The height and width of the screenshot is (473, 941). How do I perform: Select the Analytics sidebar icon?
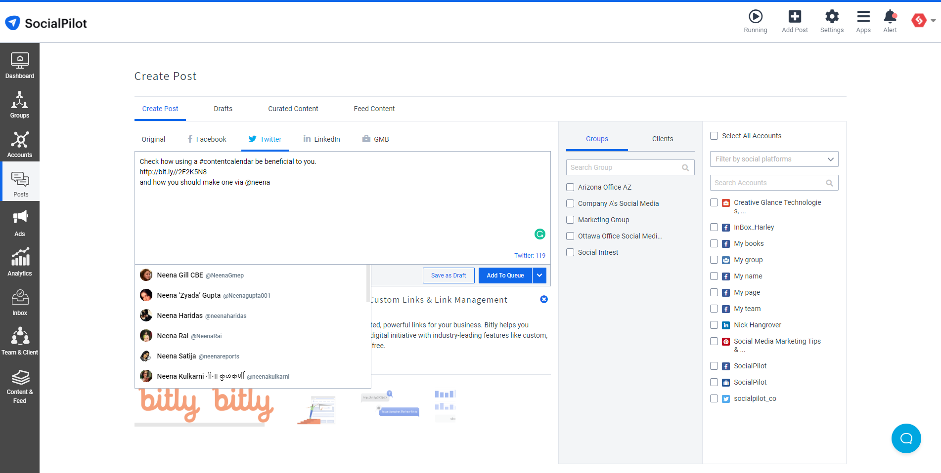20,261
